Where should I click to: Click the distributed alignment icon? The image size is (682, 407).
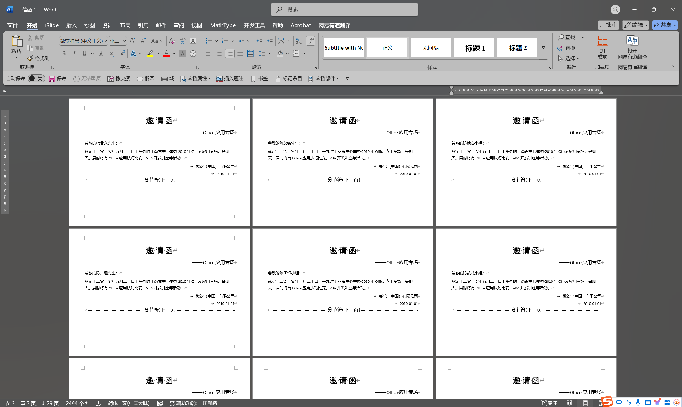[251, 54]
